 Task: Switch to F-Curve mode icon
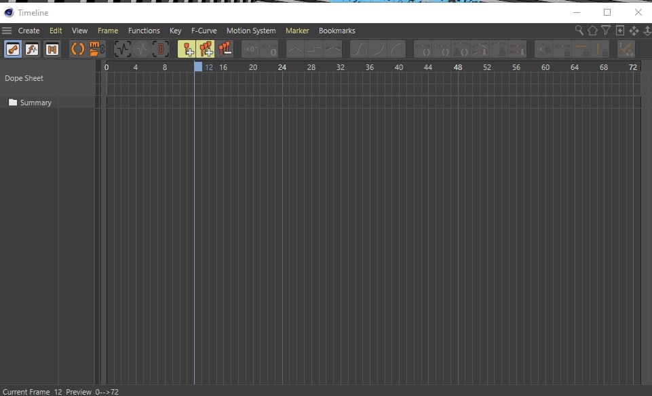coord(32,49)
